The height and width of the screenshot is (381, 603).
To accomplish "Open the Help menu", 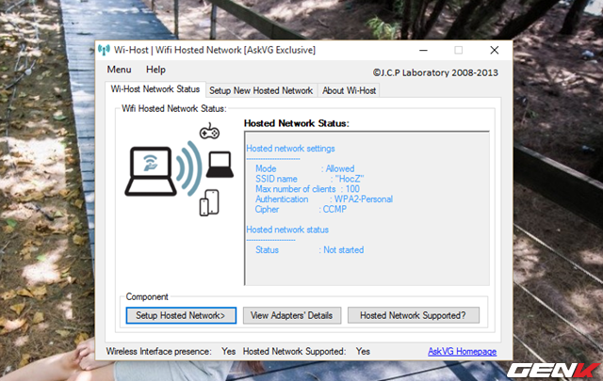I will (x=155, y=70).
